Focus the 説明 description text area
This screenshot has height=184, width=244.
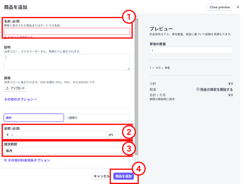(x=67, y=62)
